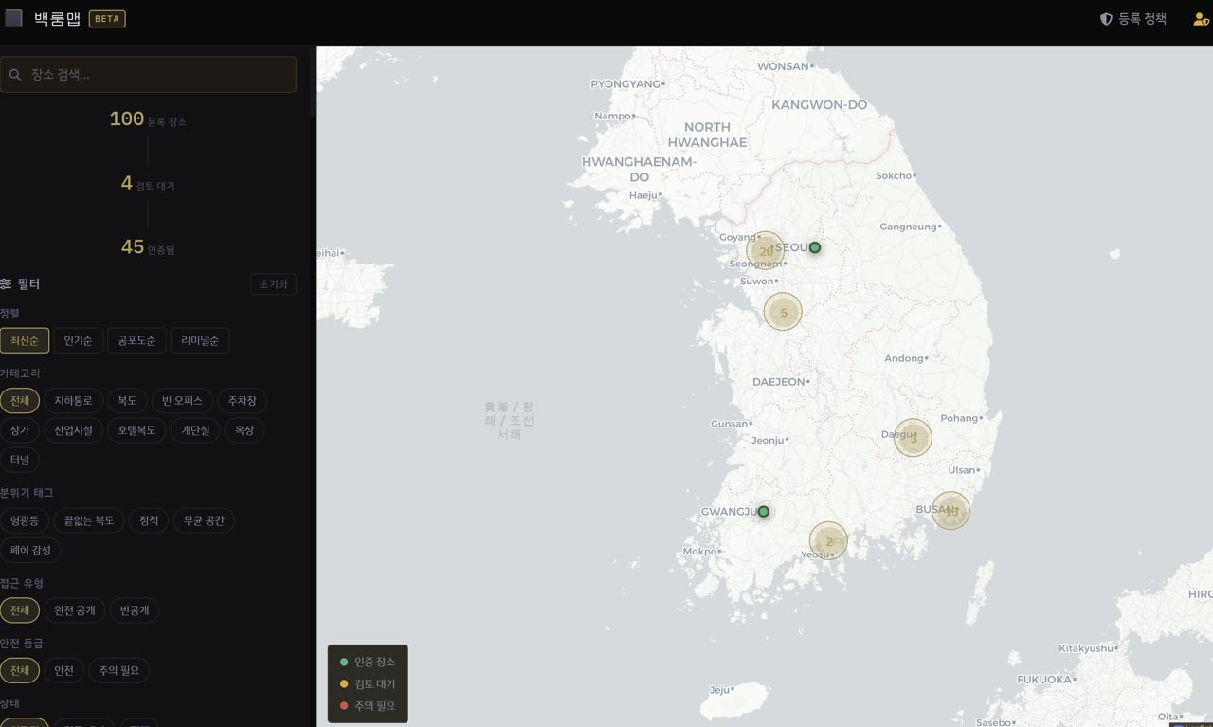Image resolution: width=1213 pixels, height=727 pixels.
Task: Open the Daegu cluster marker of 3
Action: pos(914,438)
